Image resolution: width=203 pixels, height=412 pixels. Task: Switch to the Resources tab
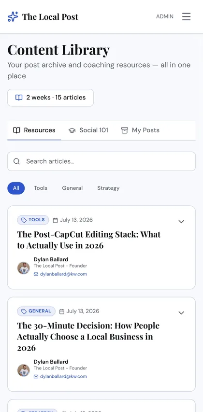point(34,130)
